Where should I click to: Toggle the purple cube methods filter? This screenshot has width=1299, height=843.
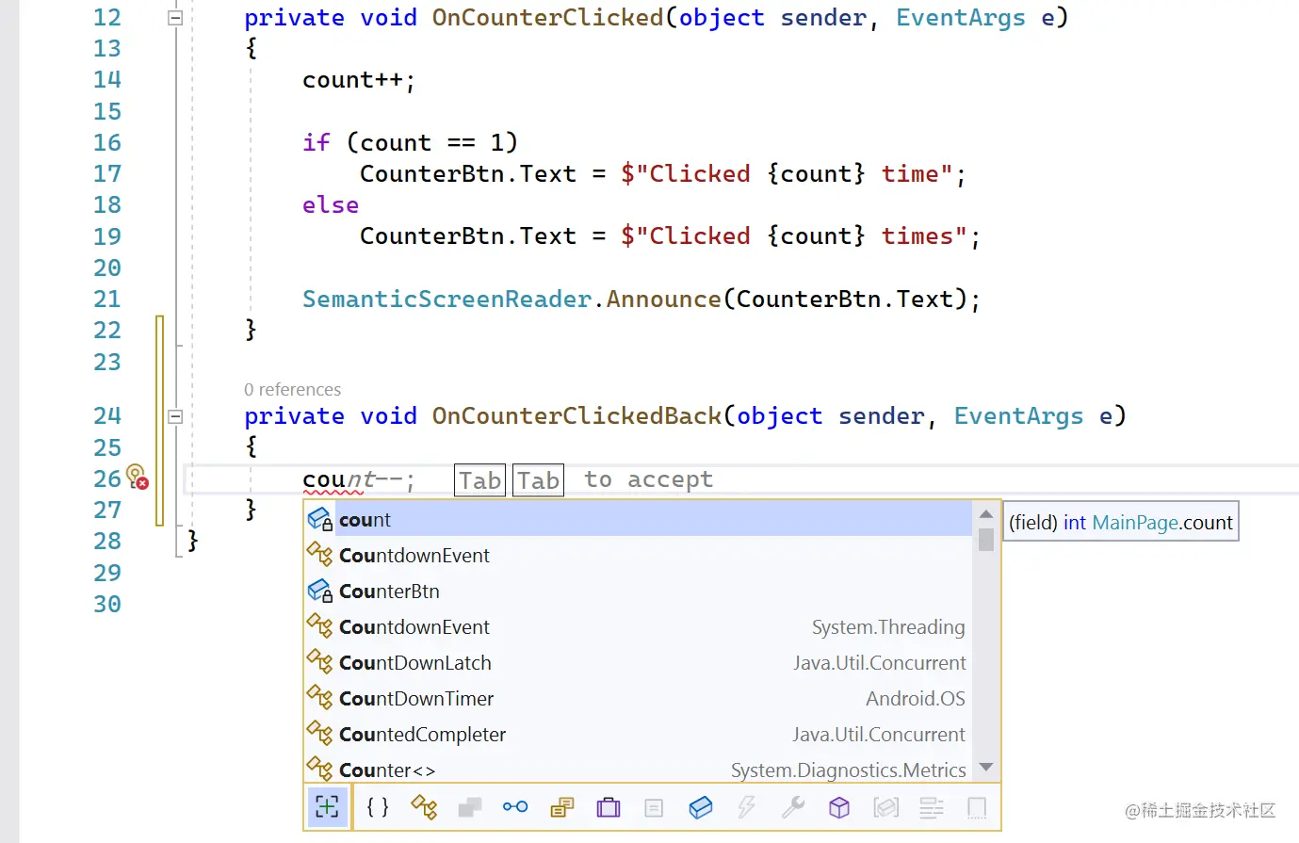[x=839, y=807]
